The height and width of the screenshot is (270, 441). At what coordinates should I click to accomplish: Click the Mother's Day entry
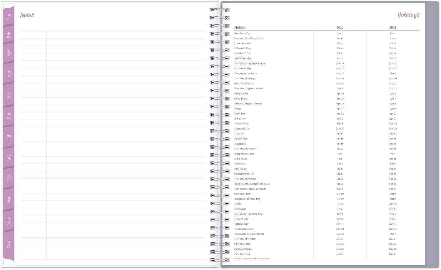tap(241, 123)
